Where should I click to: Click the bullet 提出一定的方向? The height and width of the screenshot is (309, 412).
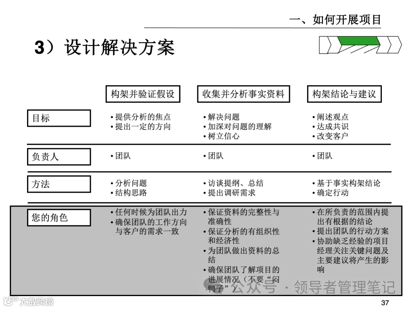[x=141, y=127]
